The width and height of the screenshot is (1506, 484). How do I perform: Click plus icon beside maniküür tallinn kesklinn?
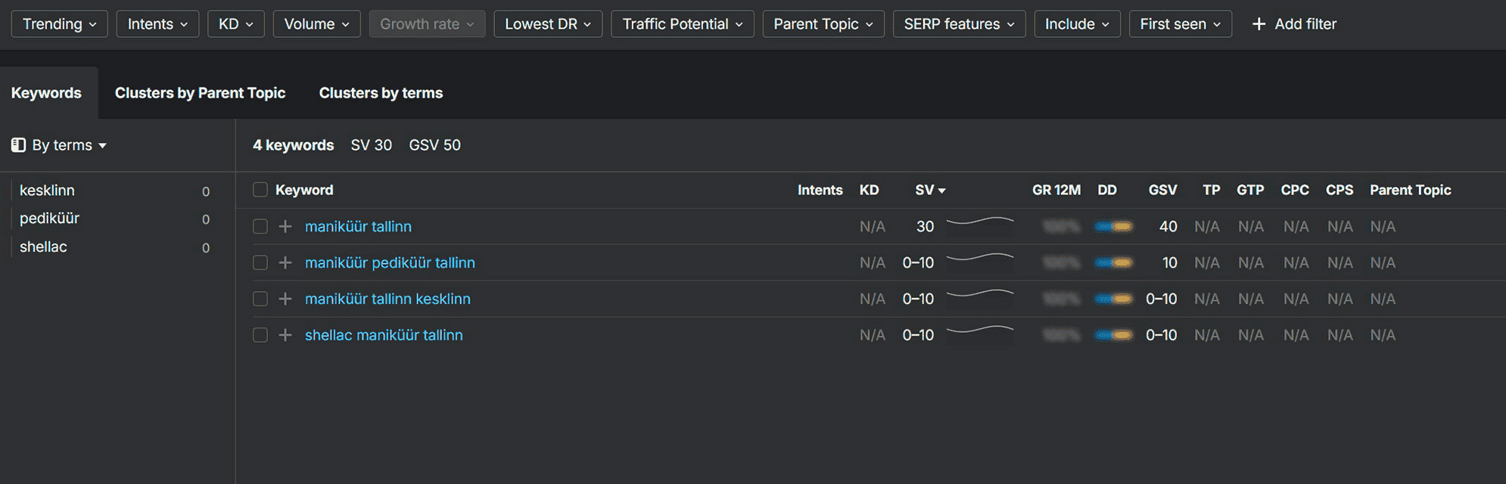[285, 299]
